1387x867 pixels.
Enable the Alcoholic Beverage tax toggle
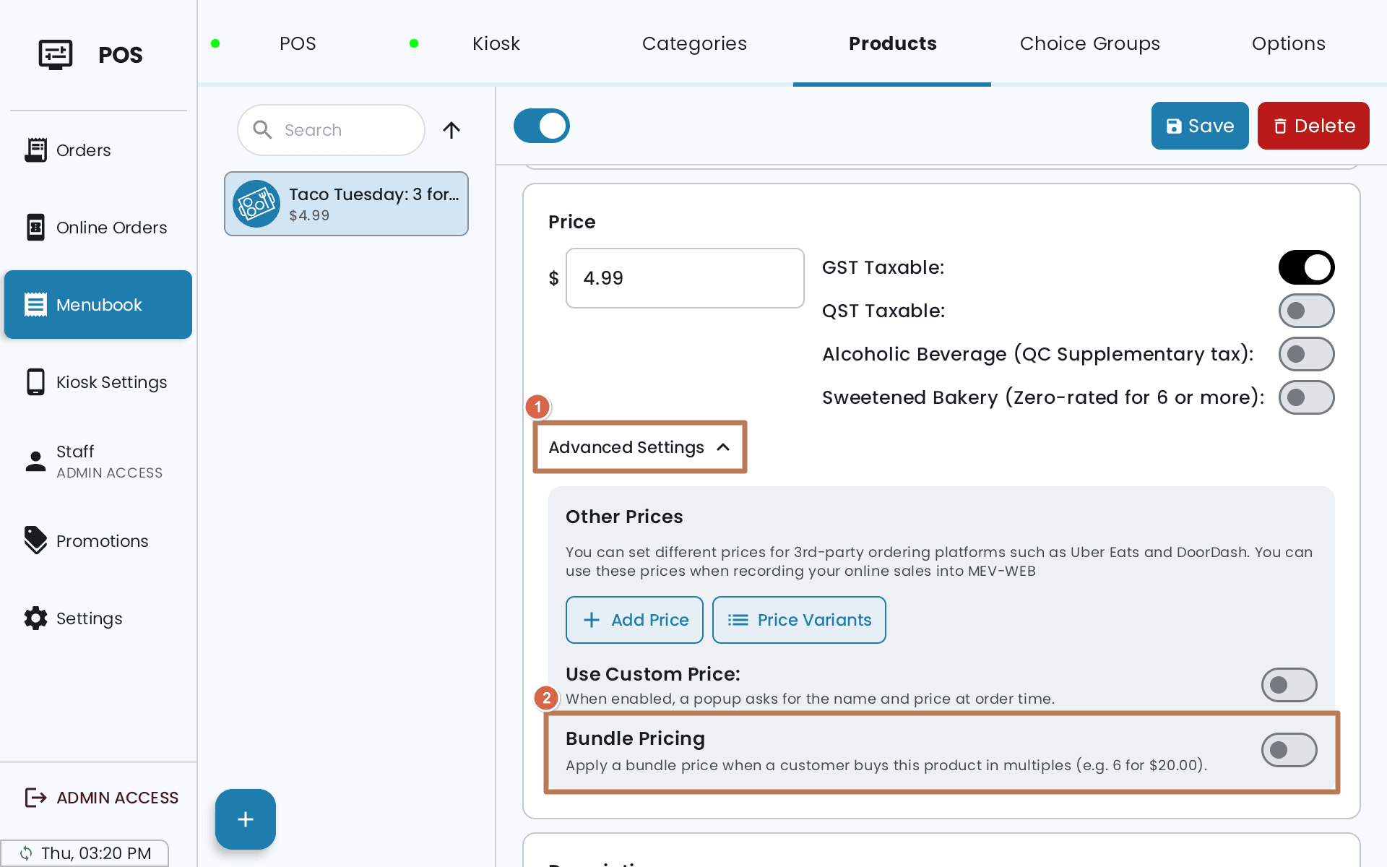click(1306, 354)
